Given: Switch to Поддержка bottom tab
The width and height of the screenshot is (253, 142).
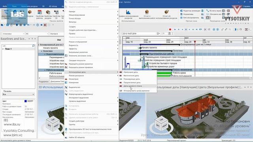Looking at the screenshot, I should pyautogui.click(x=43, y=82).
